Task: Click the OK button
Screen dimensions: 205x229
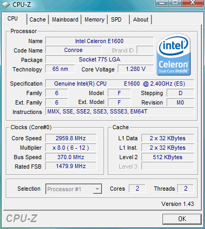Action: point(182,219)
